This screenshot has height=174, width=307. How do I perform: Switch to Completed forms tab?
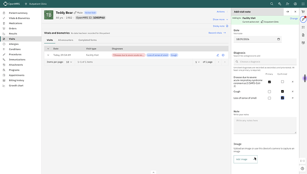88,40
